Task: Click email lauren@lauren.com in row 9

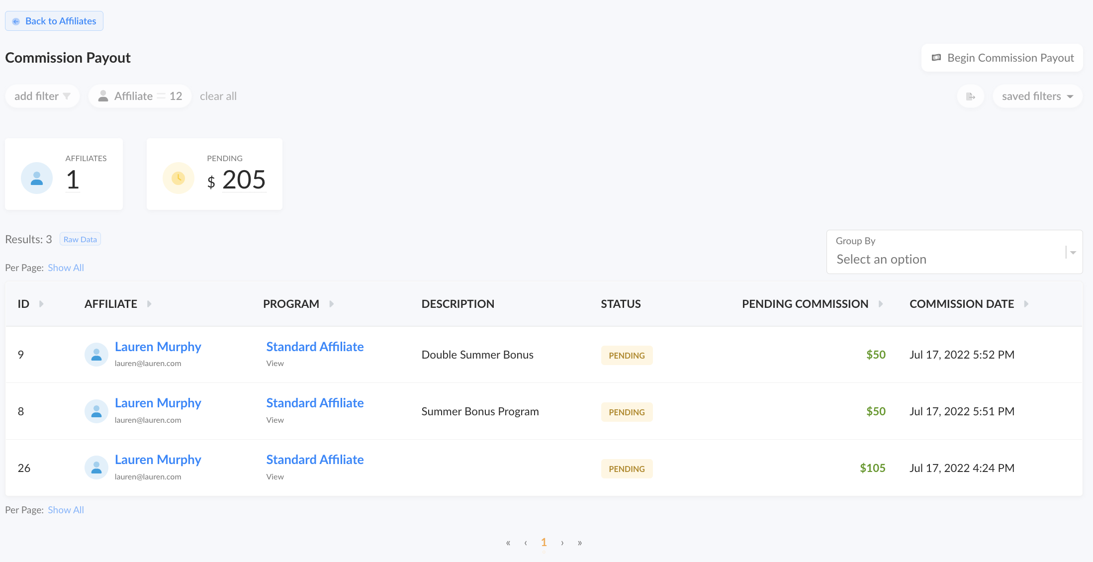Action: pos(148,364)
